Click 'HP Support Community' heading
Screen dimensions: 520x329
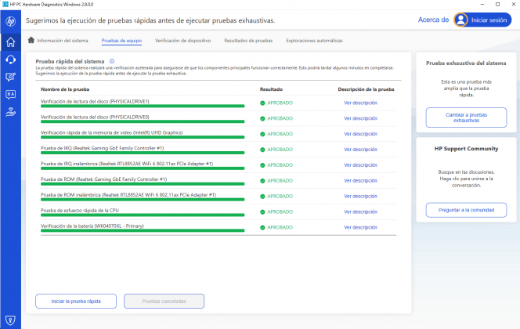coord(466,149)
